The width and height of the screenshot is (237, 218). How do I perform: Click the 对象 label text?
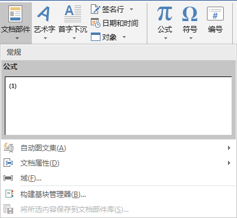tap(109, 37)
